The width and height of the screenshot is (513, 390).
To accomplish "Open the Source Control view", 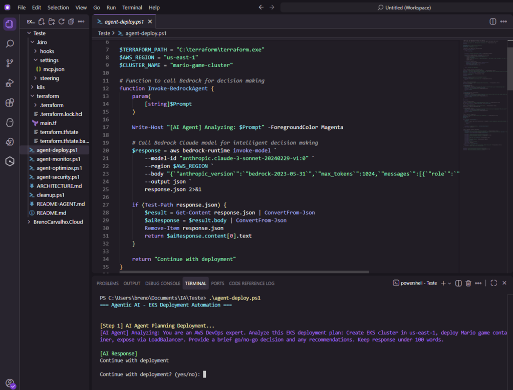I will tap(10, 63).
